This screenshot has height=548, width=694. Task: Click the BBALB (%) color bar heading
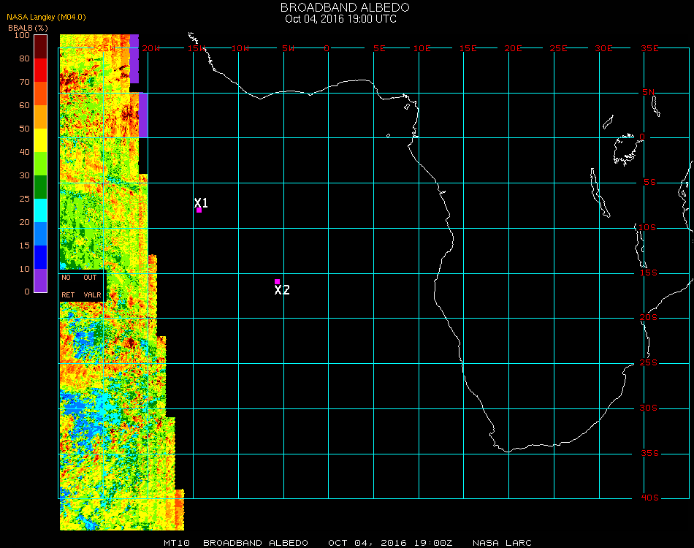[28, 27]
